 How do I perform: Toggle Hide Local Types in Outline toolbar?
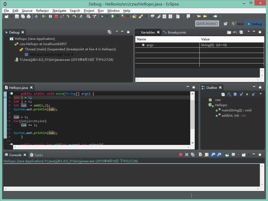pyautogui.click(x=253, y=94)
